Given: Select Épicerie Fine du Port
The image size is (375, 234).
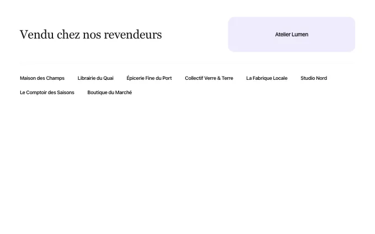Looking at the screenshot, I should [x=149, y=78].
